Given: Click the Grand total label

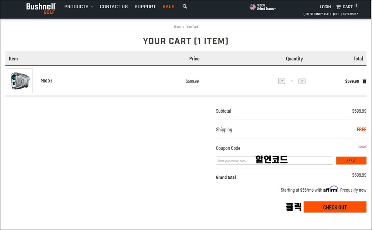Looking at the screenshot, I should point(226,177).
